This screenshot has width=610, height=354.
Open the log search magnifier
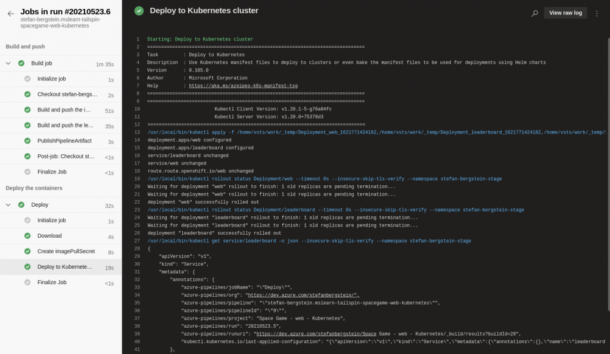(534, 13)
